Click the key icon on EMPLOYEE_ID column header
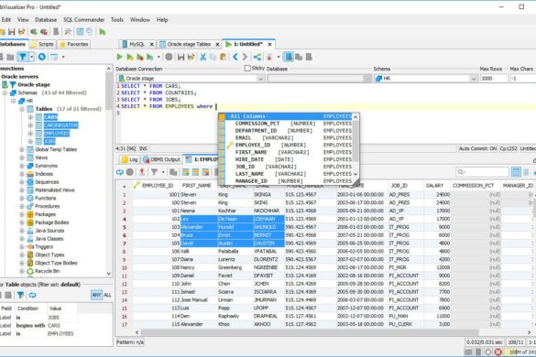The image size is (536, 357). pos(137,185)
